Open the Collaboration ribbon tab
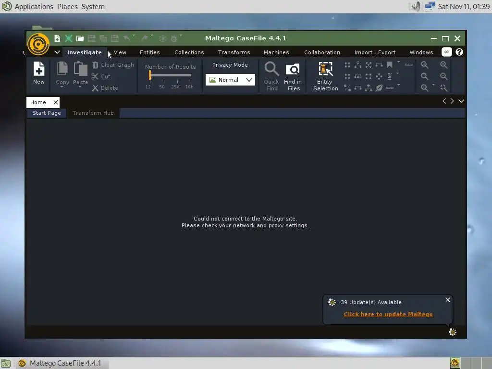Image resolution: width=492 pixels, height=369 pixels. point(322,52)
